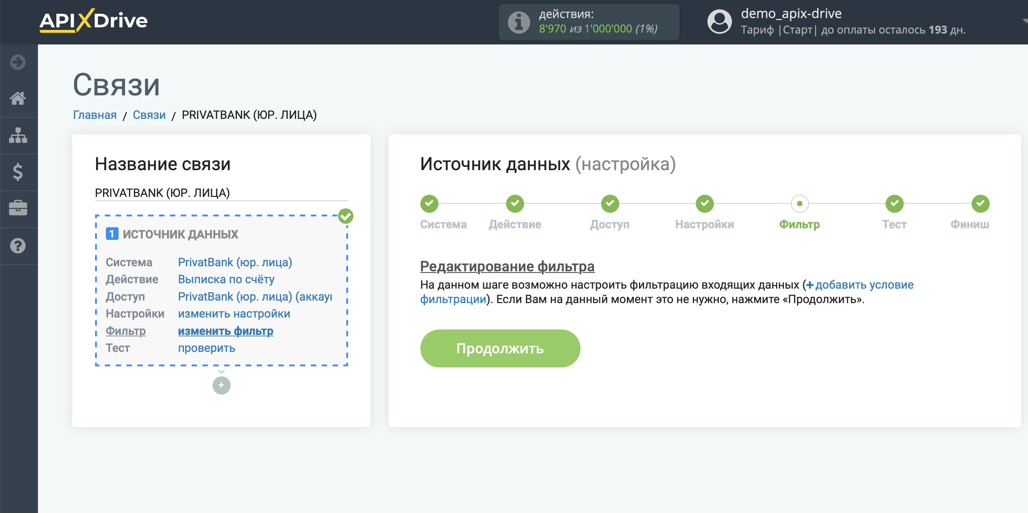Click the проверить test link
The image size is (1028, 513).
point(206,348)
